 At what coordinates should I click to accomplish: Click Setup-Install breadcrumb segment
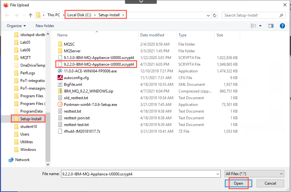pyautogui.click(x=109, y=15)
